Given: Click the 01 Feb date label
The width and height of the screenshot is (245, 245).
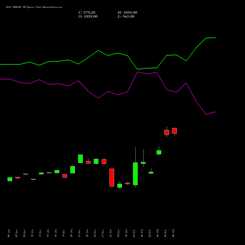Looking at the screenshot, I should point(134,233).
